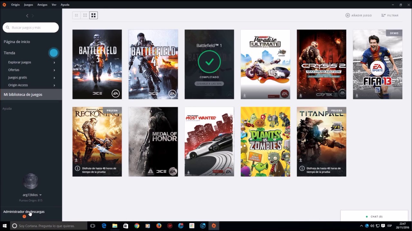Viewport: 412px width, 231px height.
Task: Launch Microsoft Edge from taskbar
Action: (104, 226)
